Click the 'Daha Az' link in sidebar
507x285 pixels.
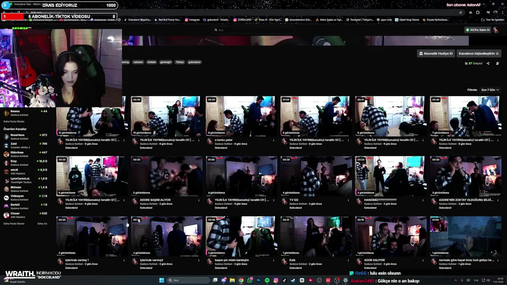(x=42, y=224)
